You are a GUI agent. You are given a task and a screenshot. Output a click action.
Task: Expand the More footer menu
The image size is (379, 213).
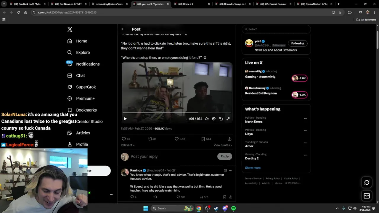click(278, 183)
